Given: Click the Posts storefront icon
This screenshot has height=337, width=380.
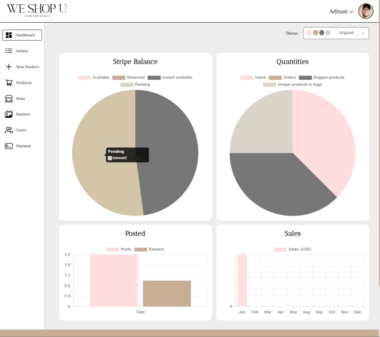Looking at the screenshot, I should pos(9,99).
